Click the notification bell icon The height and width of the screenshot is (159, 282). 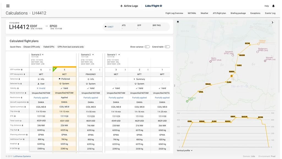(x=273, y=6)
